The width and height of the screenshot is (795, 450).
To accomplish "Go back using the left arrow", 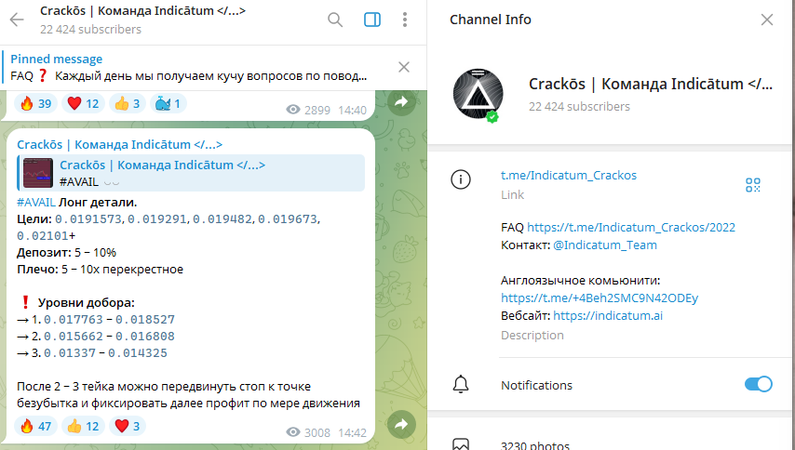I will (17, 20).
